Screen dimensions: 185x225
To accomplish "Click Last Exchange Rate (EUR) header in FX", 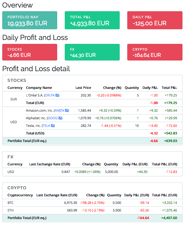I will pos(50,164).
